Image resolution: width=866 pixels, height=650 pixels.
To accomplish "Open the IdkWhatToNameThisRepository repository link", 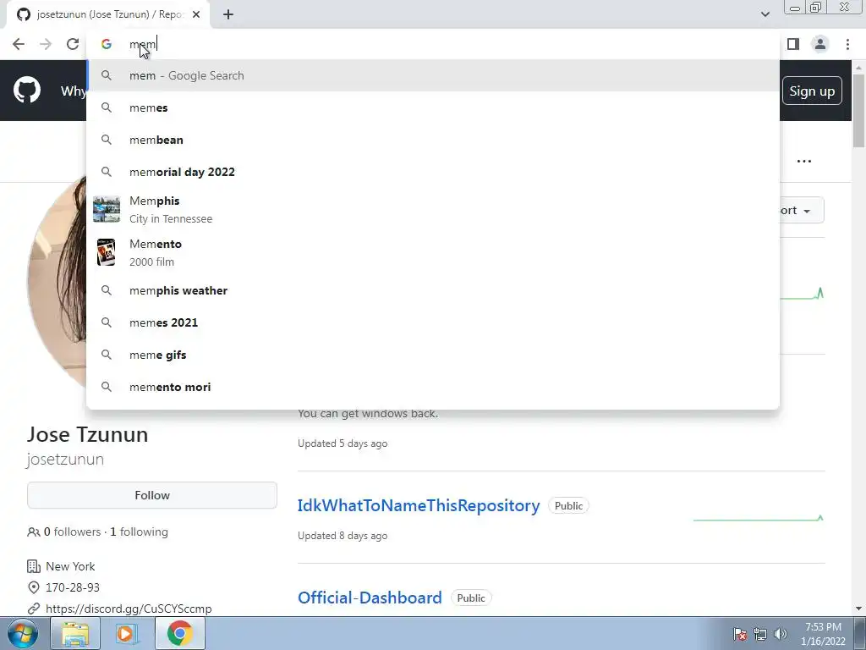I will pyautogui.click(x=419, y=506).
